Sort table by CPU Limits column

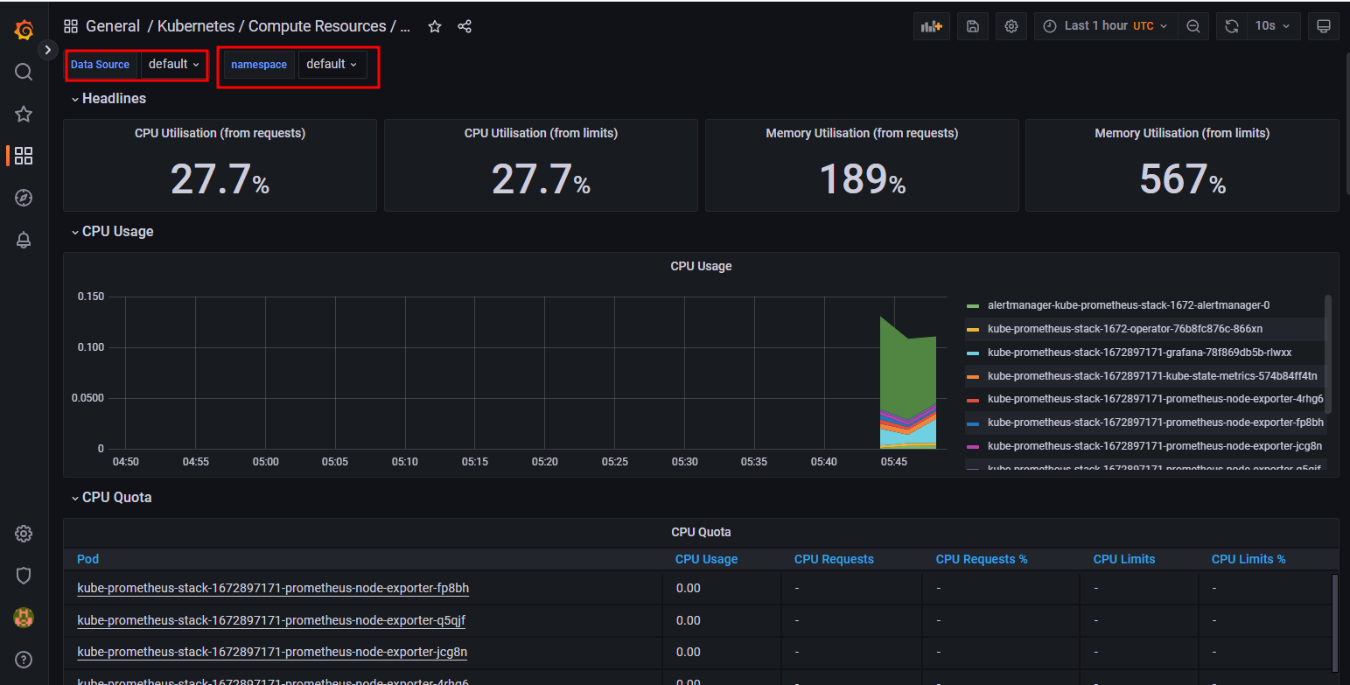pos(1124,559)
